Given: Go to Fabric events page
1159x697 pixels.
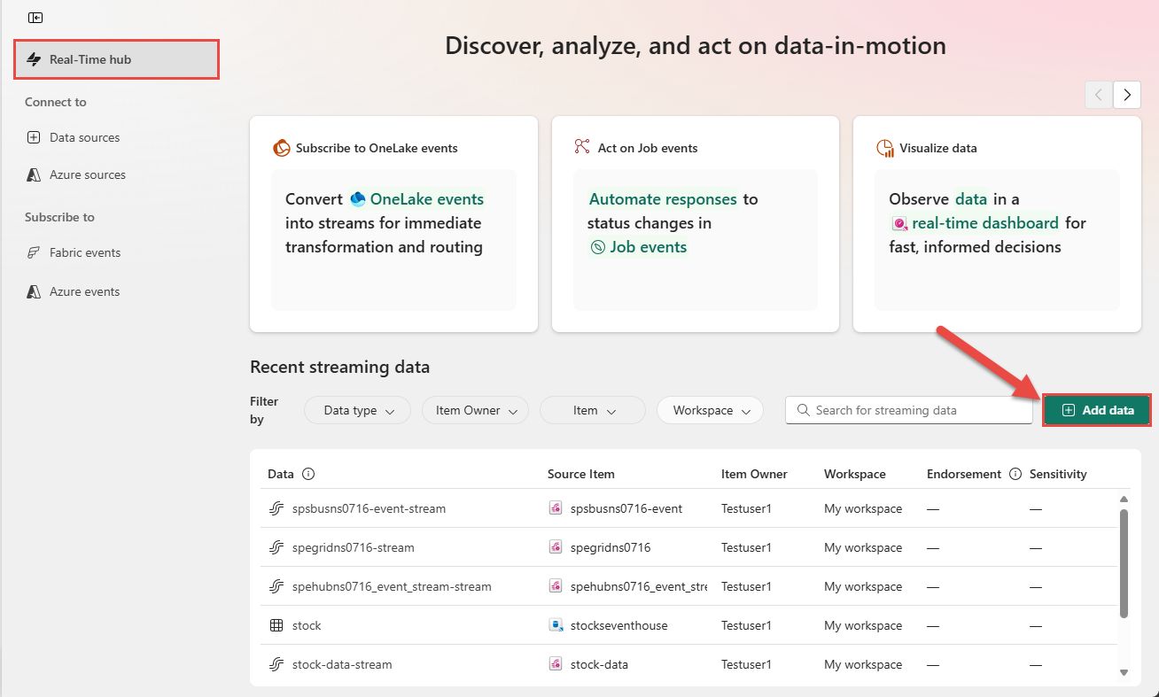Looking at the screenshot, I should click(x=85, y=252).
